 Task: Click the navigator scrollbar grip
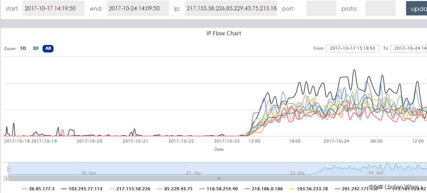click(219, 178)
